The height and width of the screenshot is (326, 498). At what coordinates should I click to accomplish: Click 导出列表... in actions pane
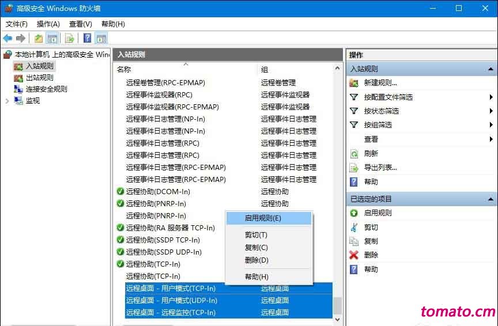point(380,168)
